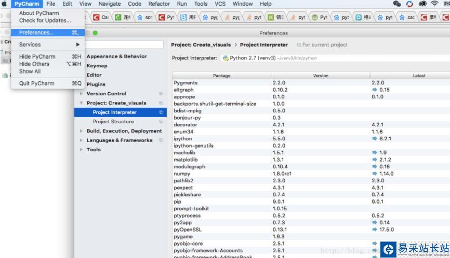Expand the Tools settings node
The image size is (450, 258).
click(82, 150)
